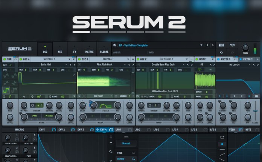
Task: Click the ARTIST text field
Action: pyautogui.click(x=129, y=52)
